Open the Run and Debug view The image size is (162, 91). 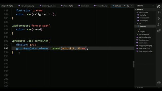(159, 25)
